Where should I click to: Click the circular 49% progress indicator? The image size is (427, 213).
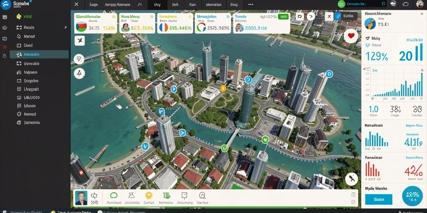click(412, 196)
